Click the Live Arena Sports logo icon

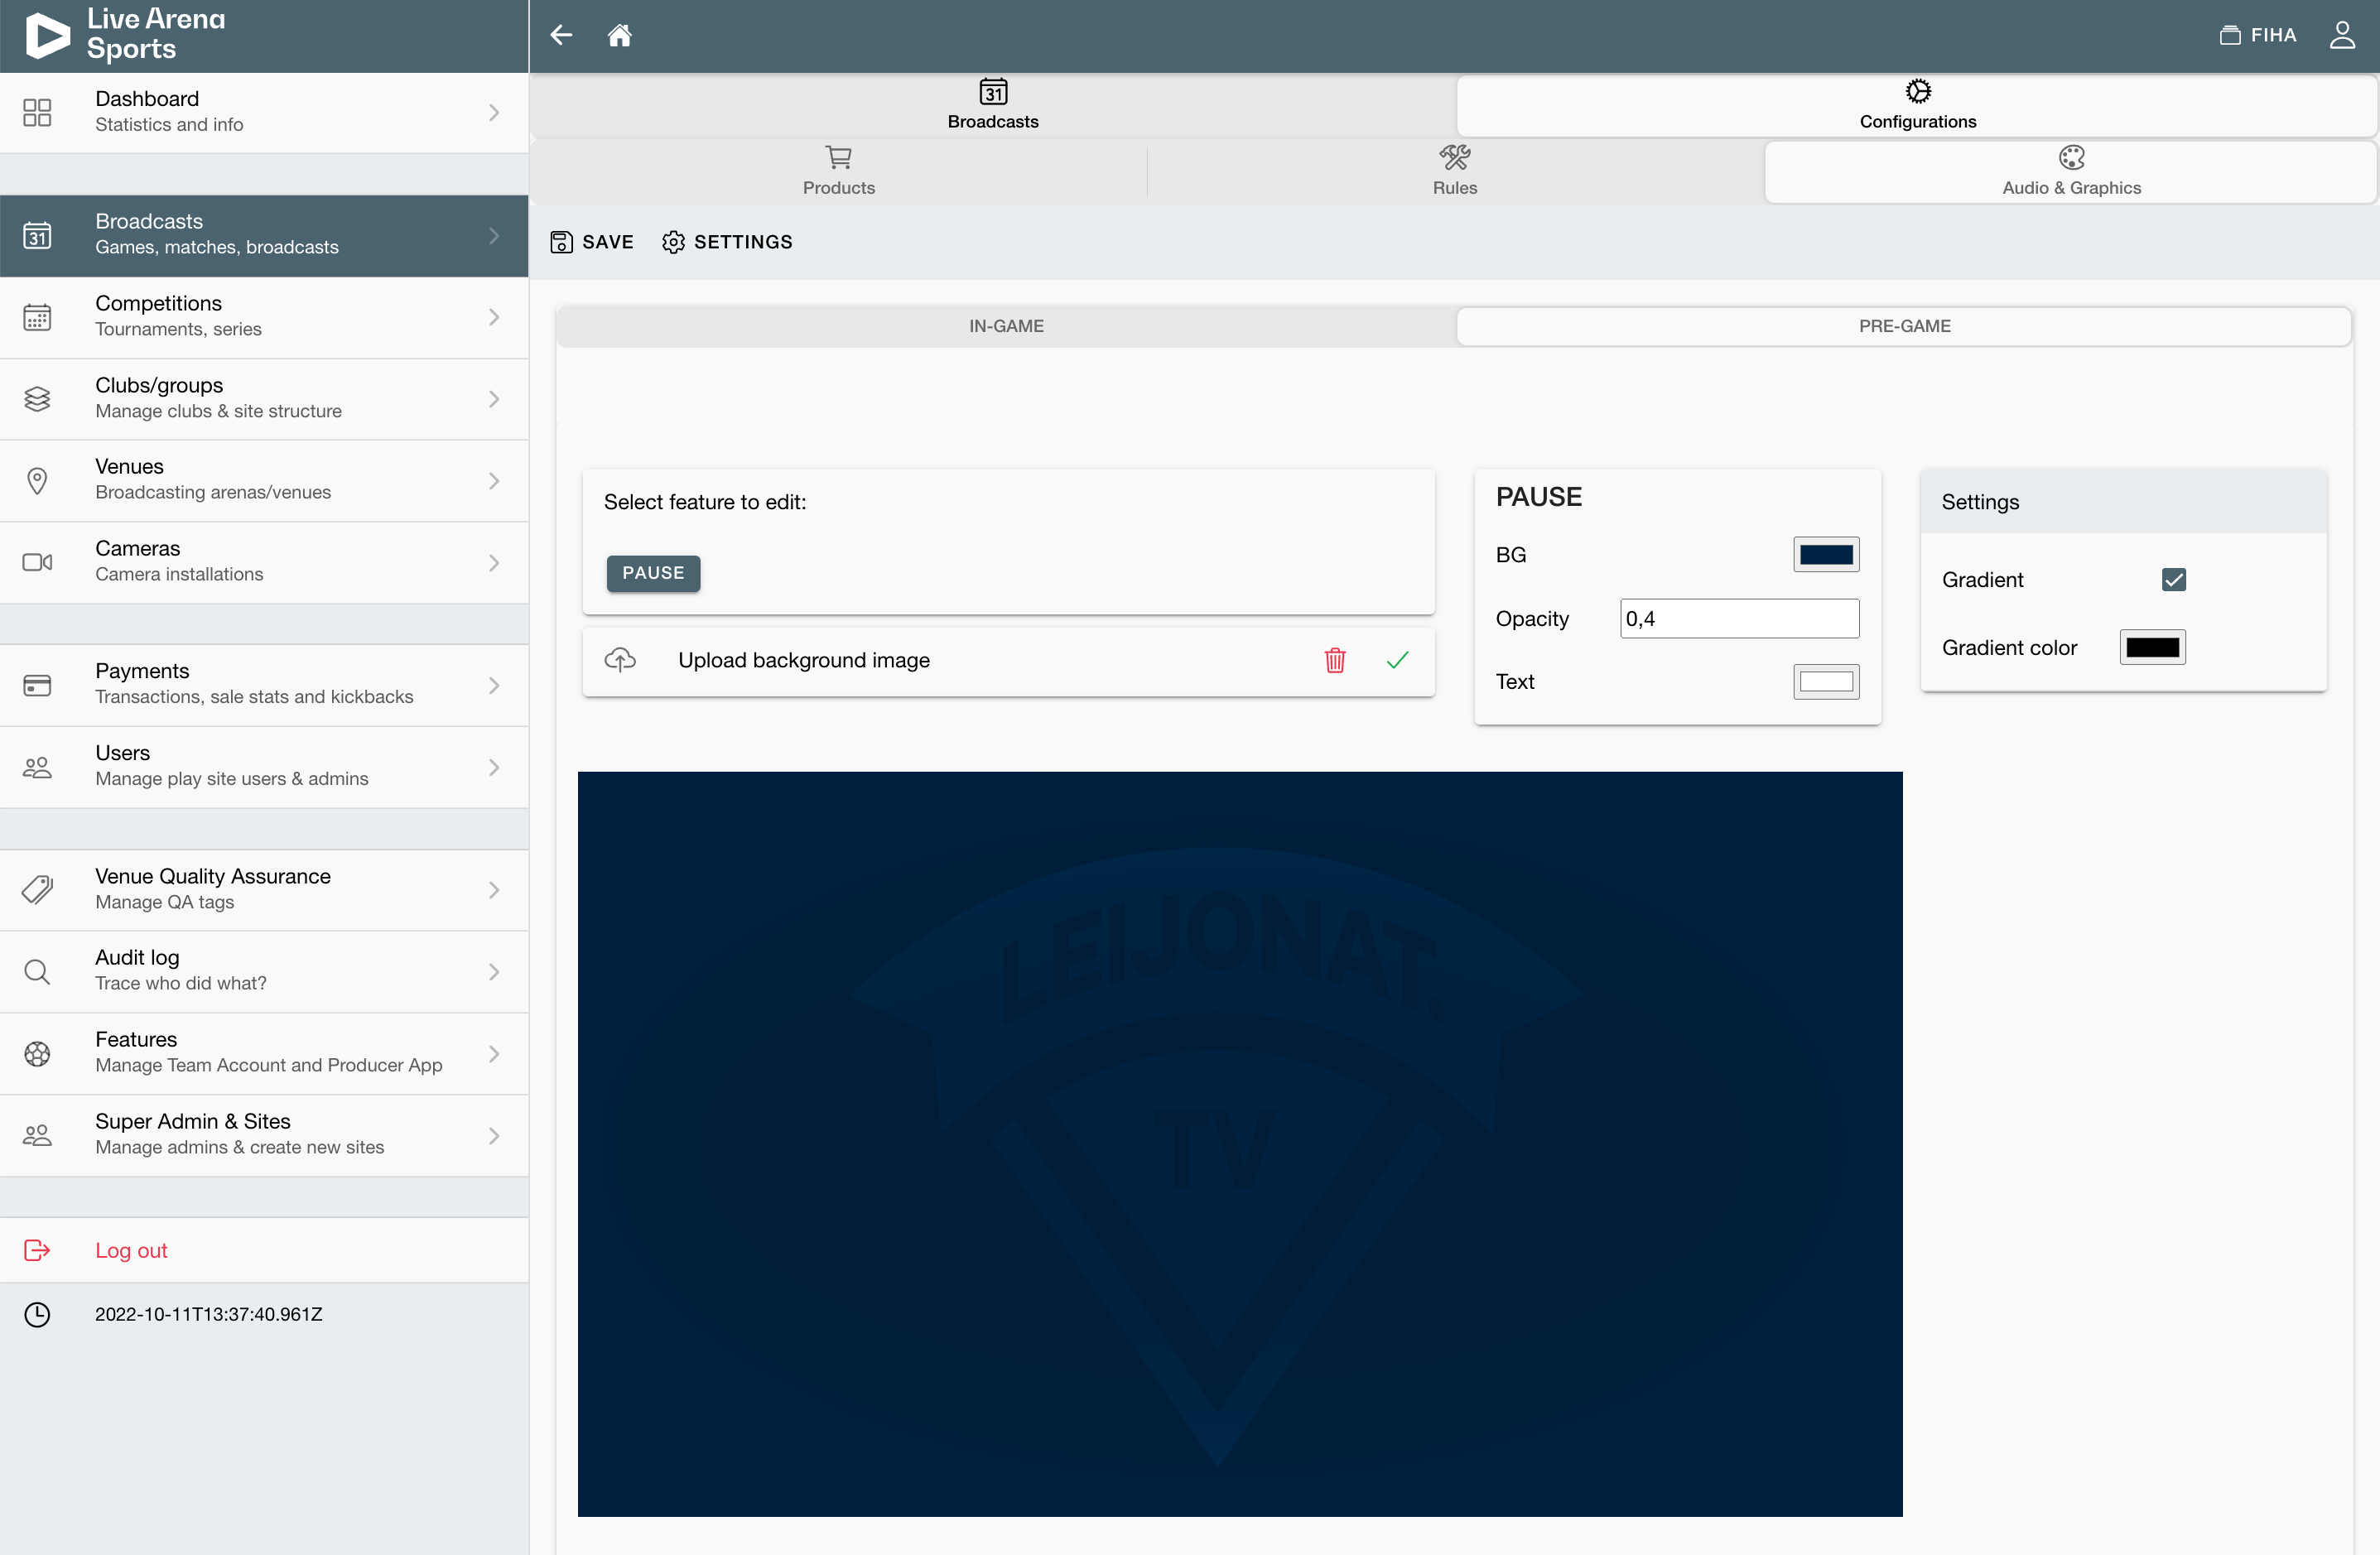[47, 36]
